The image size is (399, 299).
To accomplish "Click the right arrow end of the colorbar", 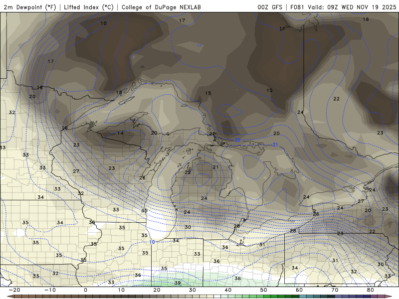I will coord(390,297).
